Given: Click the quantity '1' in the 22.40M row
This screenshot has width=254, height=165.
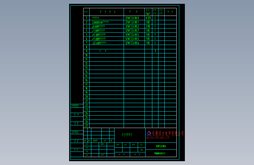Looking at the screenshot, I should click(155, 43).
